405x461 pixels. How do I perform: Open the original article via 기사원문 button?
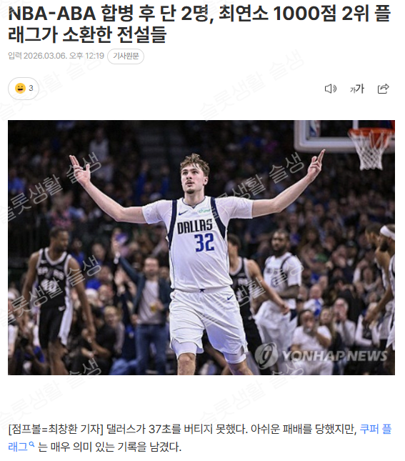[126, 56]
